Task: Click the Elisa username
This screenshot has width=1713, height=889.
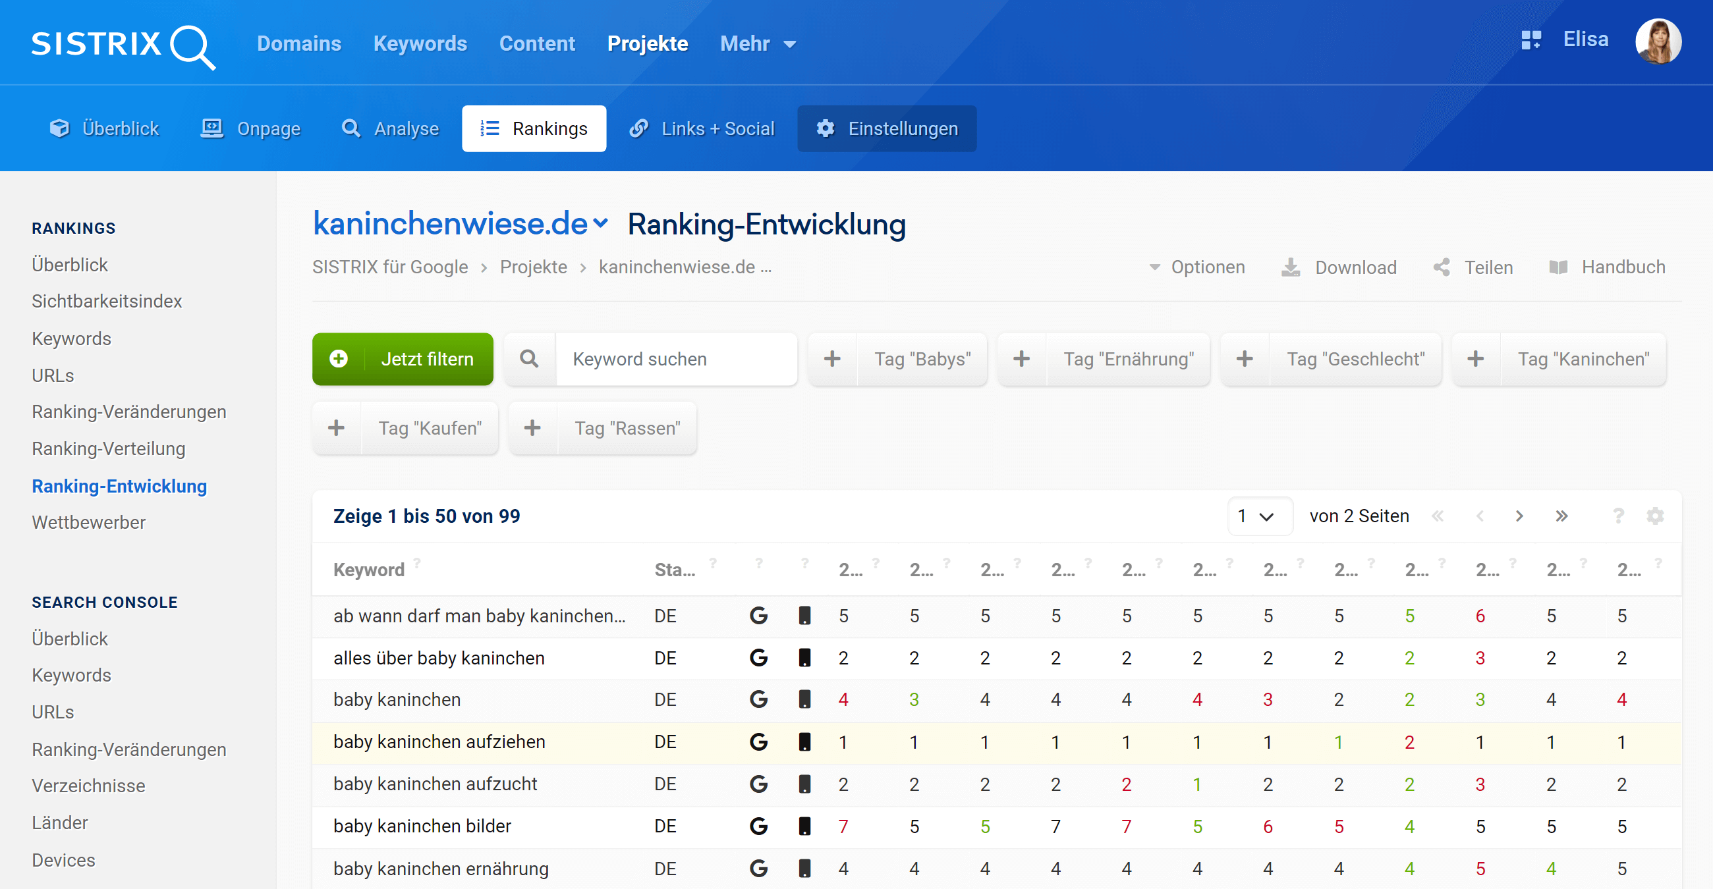Action: pos(1585,40)
